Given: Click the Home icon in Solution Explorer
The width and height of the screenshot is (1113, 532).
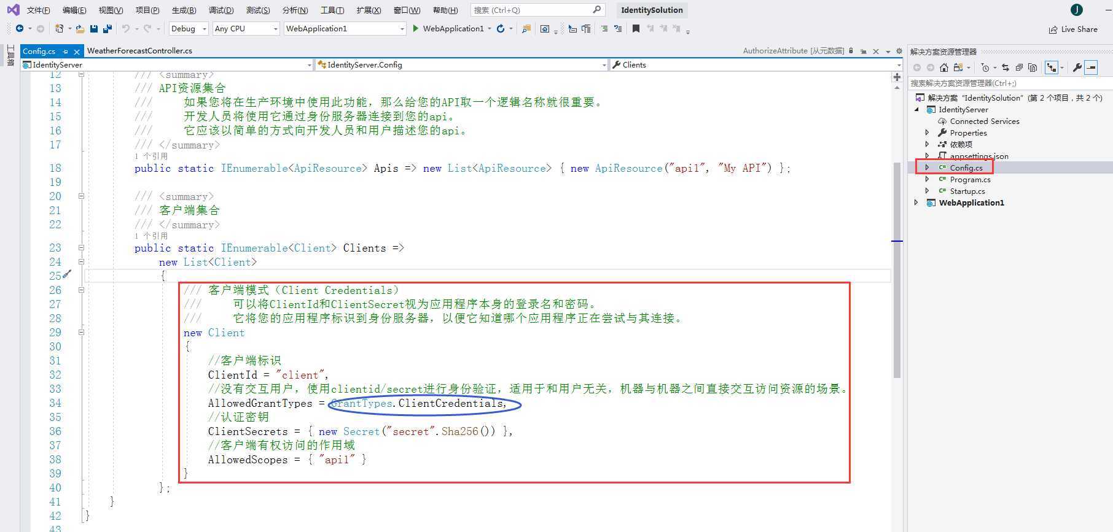Looking at the screenshot, I should click(944, 67).
